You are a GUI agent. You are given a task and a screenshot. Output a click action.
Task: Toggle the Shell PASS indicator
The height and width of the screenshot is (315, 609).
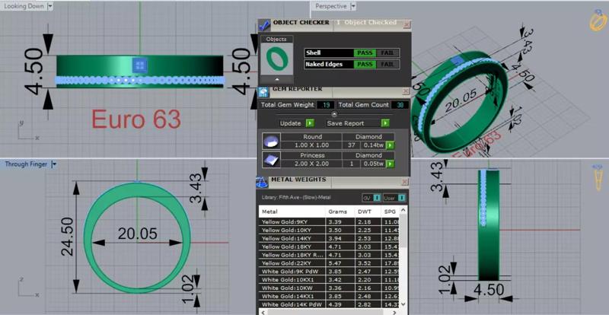(x=365, y=52)
